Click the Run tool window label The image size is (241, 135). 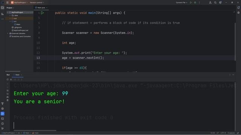coord(8,75)
